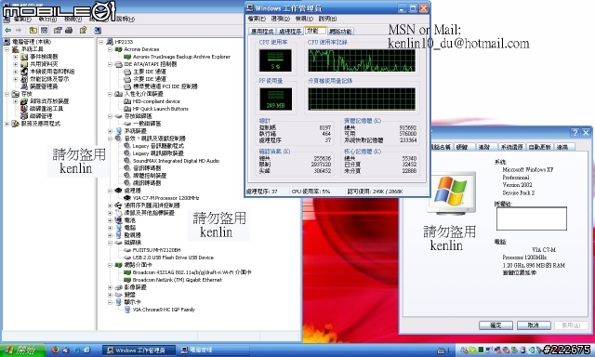
Task: Select the 磁碟管理 disk management icon
Action: pos(24,116)
